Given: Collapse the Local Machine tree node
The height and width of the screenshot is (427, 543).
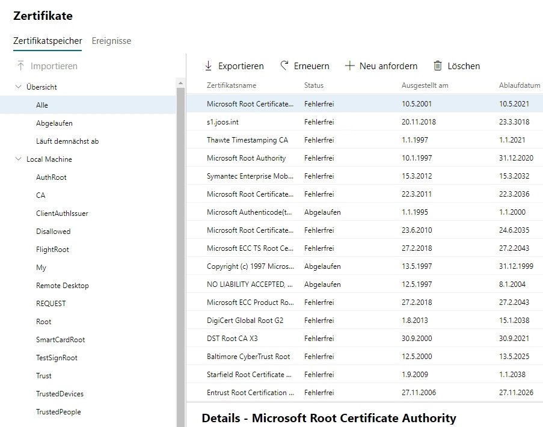Looking at the screenshot, I should tap(18, 159).
